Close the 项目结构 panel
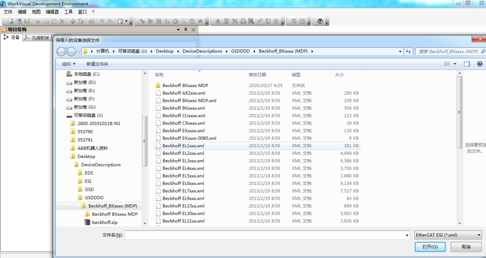 coord(193,30)
